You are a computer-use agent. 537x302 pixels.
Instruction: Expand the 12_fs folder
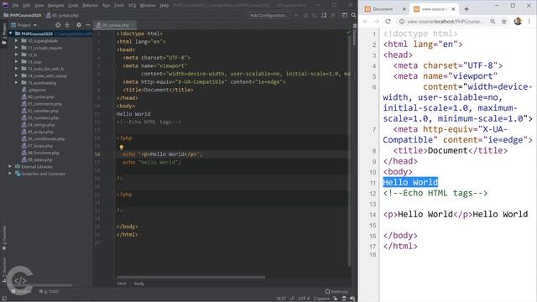16,55
